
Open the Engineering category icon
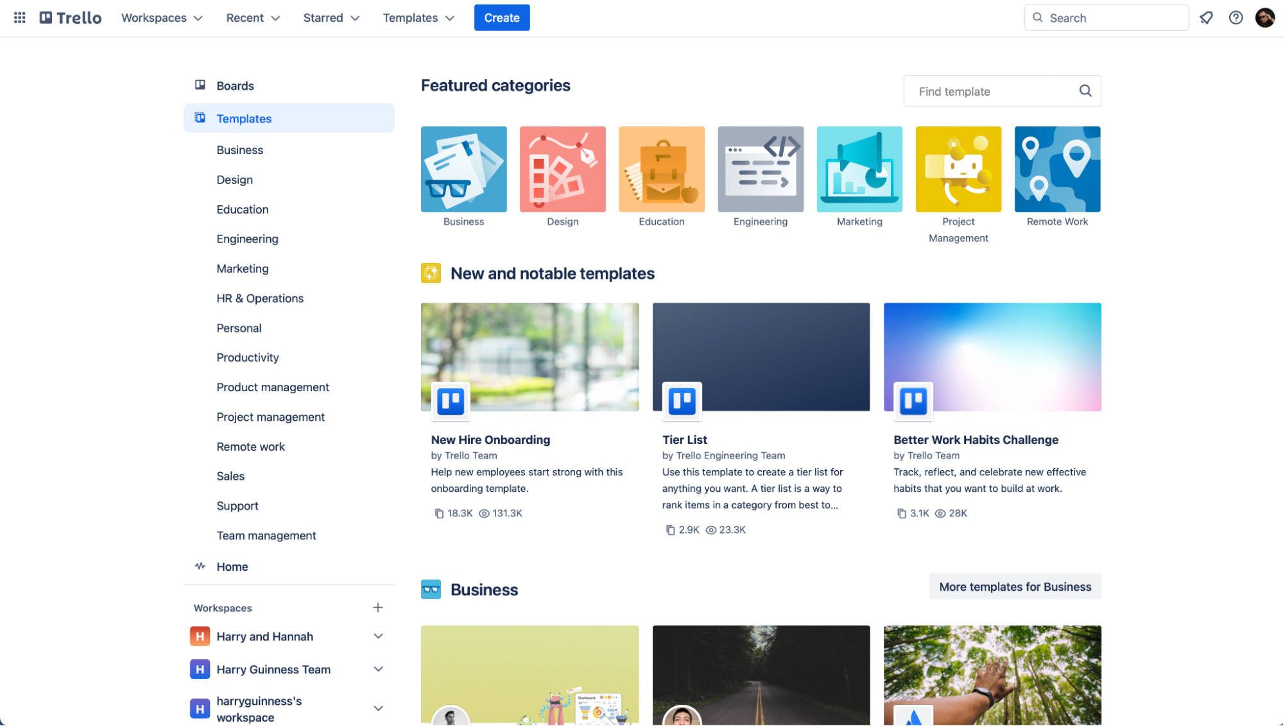[x=761, y=169]
